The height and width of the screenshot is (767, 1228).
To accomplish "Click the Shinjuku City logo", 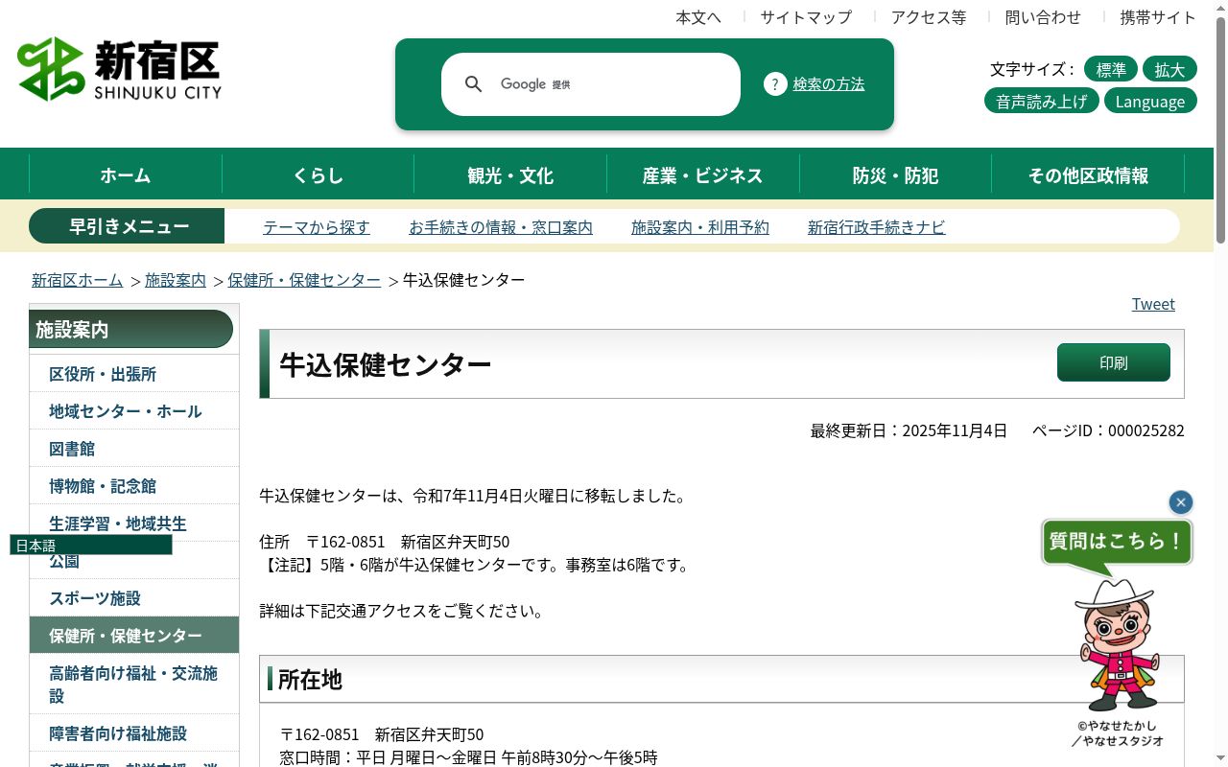I will tap(120, 69).
